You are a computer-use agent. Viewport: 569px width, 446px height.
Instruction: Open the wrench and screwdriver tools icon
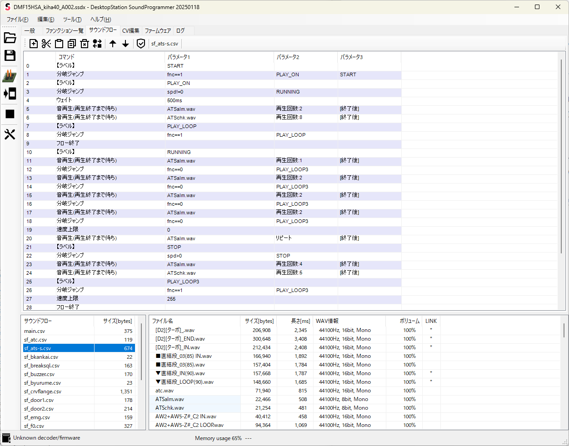pyautogui.click(x=10, y=134)
